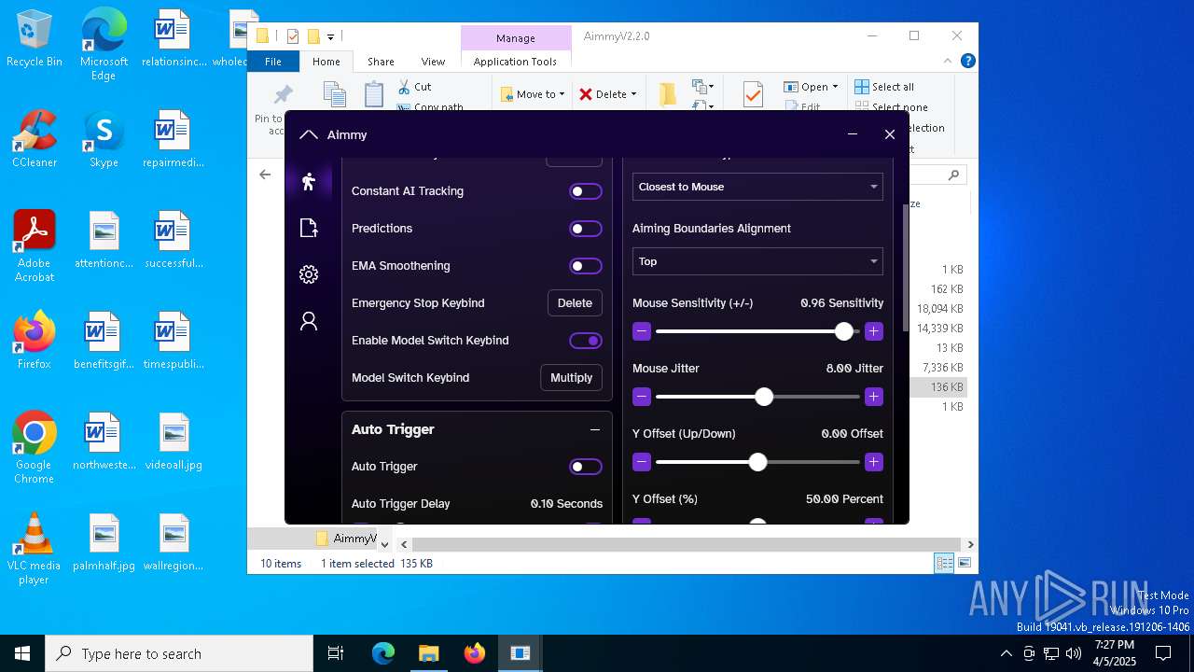Open CCleaner desktop icon
The height and width of the screenshot is (672, 1194).
(35, 140)
